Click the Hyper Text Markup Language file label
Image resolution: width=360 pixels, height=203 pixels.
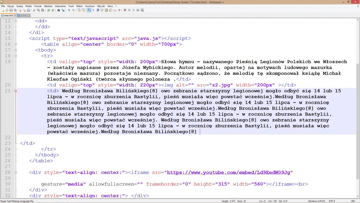click(x=17, y=201)
